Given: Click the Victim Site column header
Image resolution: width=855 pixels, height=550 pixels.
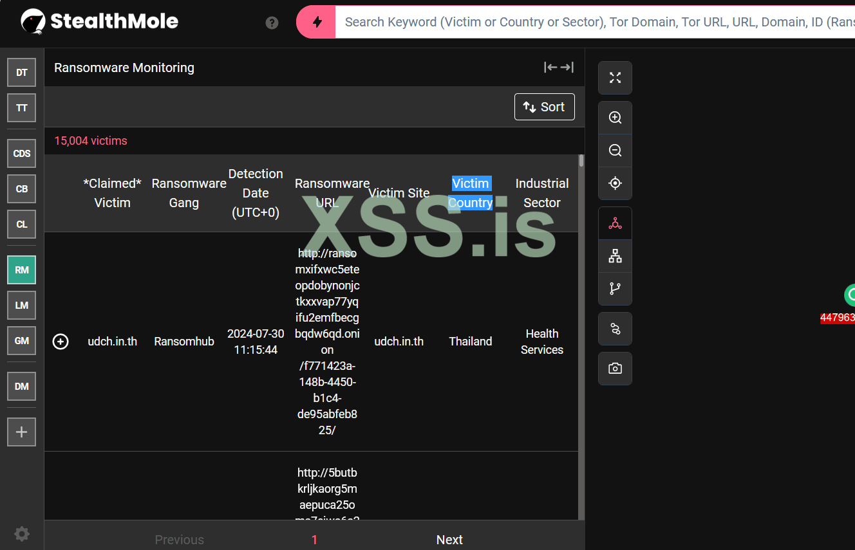Looking at the screenshot, I should (x=399, y=193).
